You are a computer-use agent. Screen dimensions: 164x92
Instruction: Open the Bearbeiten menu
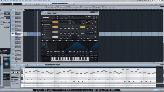tap(15, 1)
